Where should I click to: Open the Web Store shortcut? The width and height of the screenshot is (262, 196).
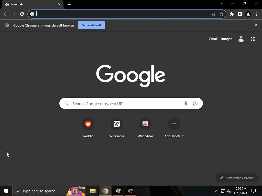pyautogui.click(x=145, y=128)
